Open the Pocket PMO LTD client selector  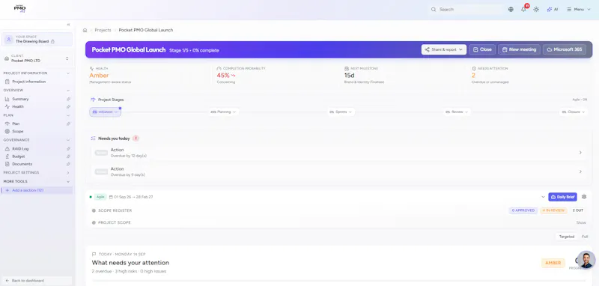[x=37, y=58]
